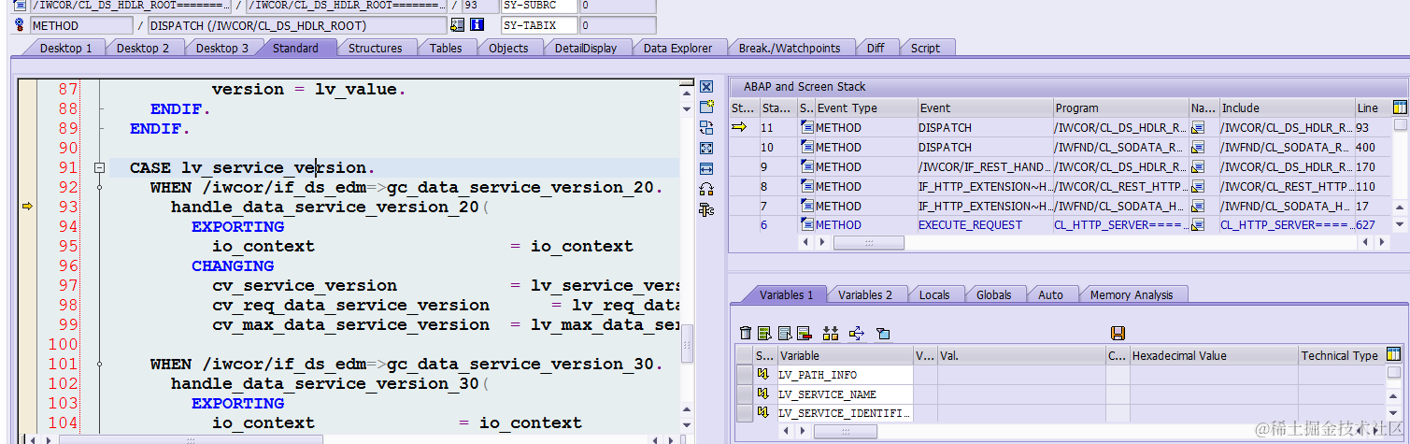Open the Break./Watchpoints tab
This screenshot has height=444, width=1410.
(790, 48)
